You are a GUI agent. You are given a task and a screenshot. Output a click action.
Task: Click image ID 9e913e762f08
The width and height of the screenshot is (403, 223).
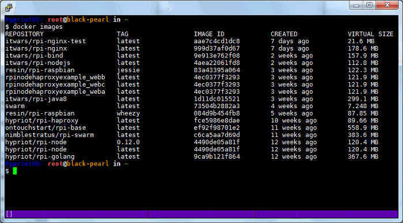click(x=216, y=55)
